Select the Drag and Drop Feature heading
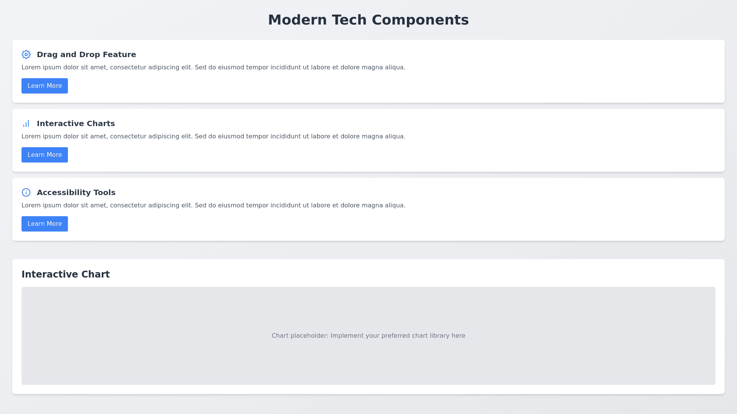 pyautogui.click(x=86, y=54)
